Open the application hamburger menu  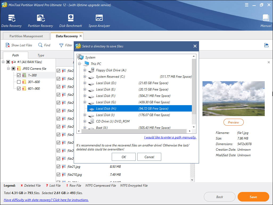click(x=246, y=5)
